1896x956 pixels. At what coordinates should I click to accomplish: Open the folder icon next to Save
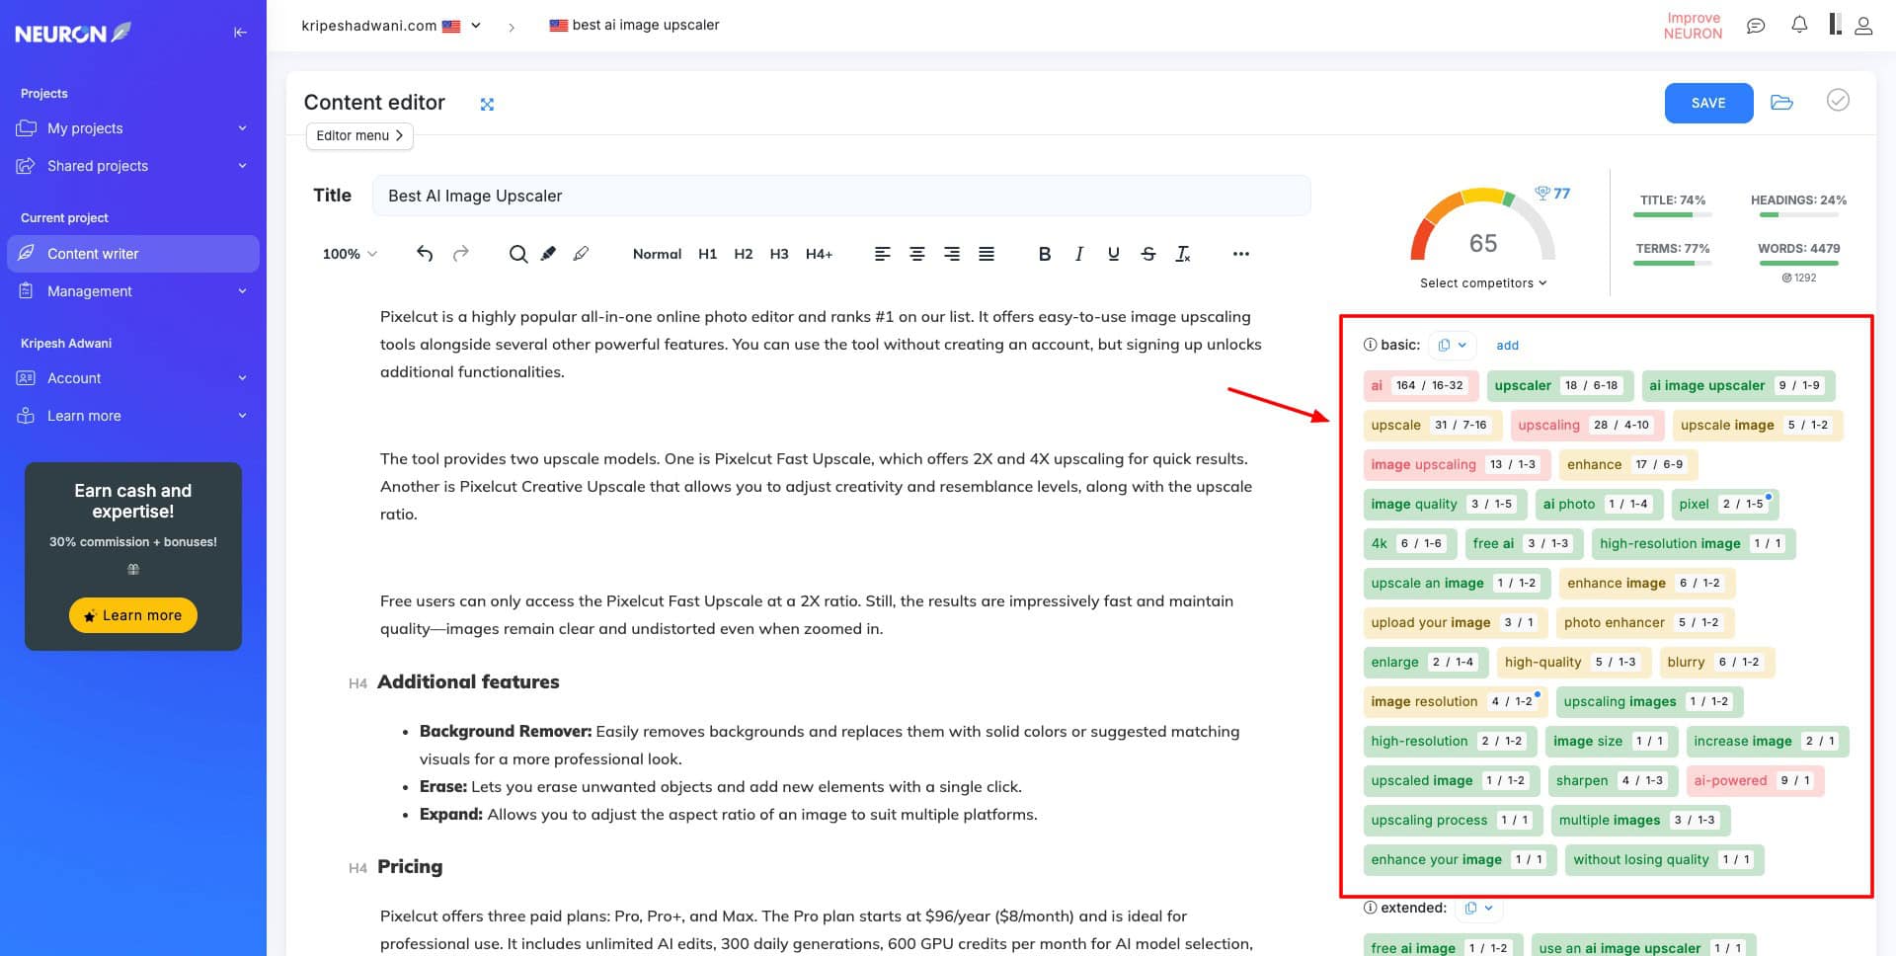1781,103
